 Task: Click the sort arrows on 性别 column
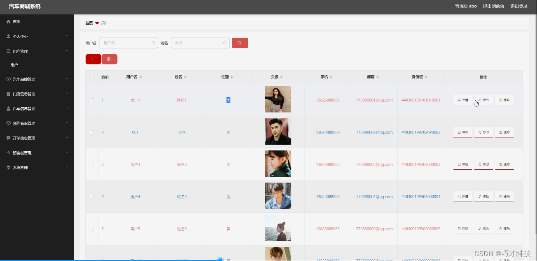[x=232, y=77]
